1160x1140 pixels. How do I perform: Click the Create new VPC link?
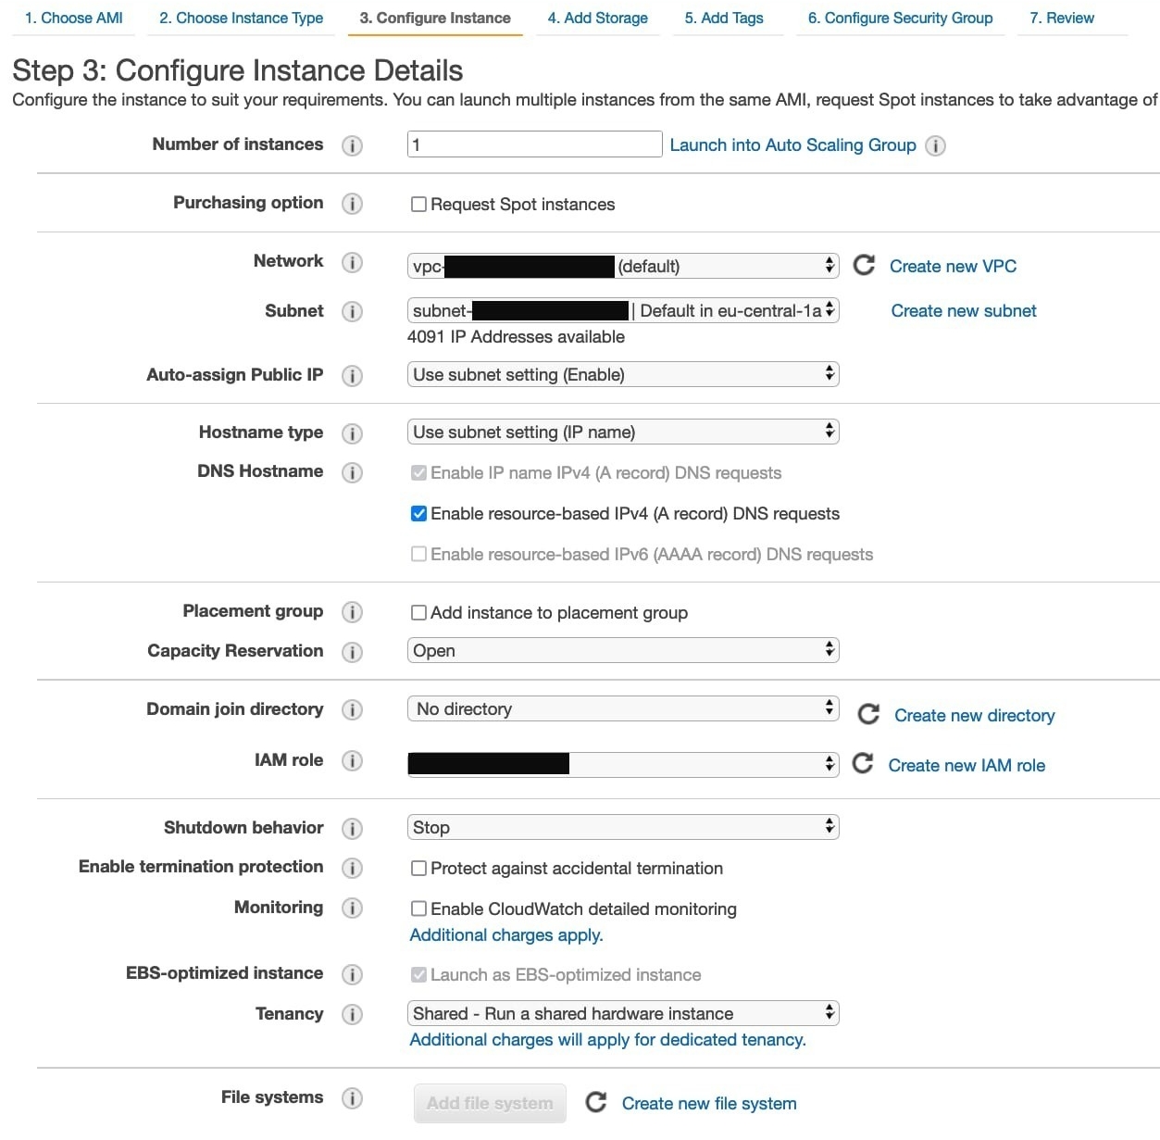[x=953, y=267]
